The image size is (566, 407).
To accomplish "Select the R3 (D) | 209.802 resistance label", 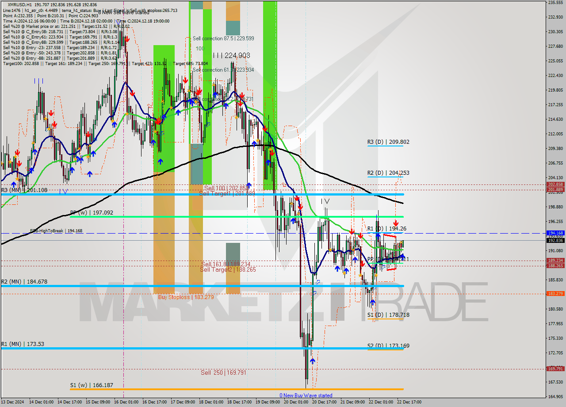I will click(x=388, y=142).
